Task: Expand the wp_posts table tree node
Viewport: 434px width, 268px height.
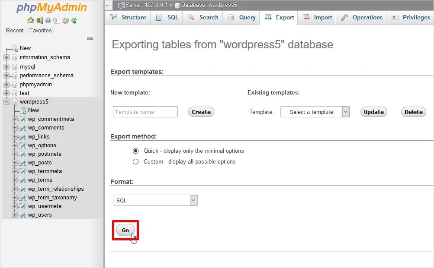Action: 16,162
